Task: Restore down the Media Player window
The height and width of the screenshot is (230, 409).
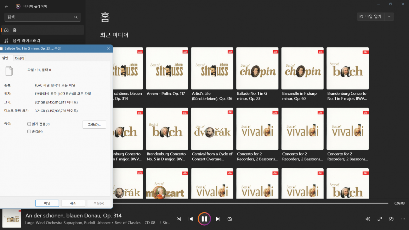Action: pyautogui.click(x=390, y=4)
